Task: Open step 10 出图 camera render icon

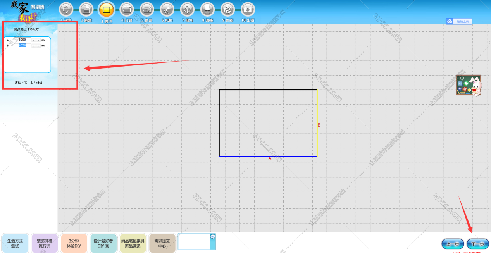Action: click(248, 9)
